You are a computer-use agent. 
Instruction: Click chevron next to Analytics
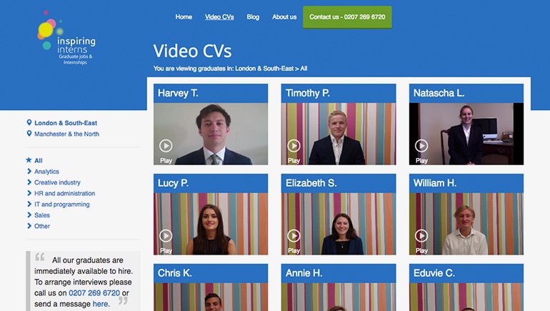point(29,172)
